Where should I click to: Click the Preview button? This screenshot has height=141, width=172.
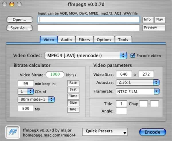[x=154, y=28]
